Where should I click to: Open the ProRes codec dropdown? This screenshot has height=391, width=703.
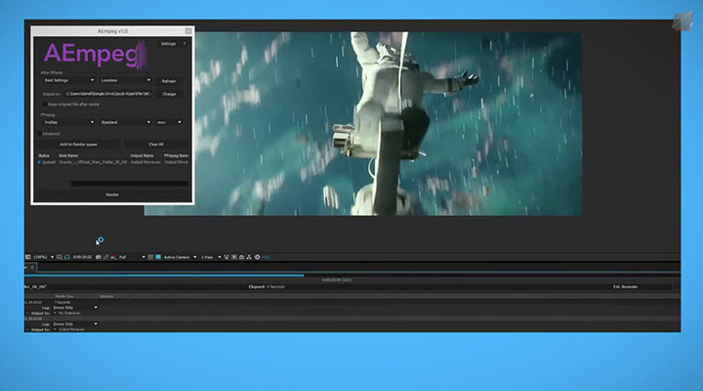[x=68, y=122]
